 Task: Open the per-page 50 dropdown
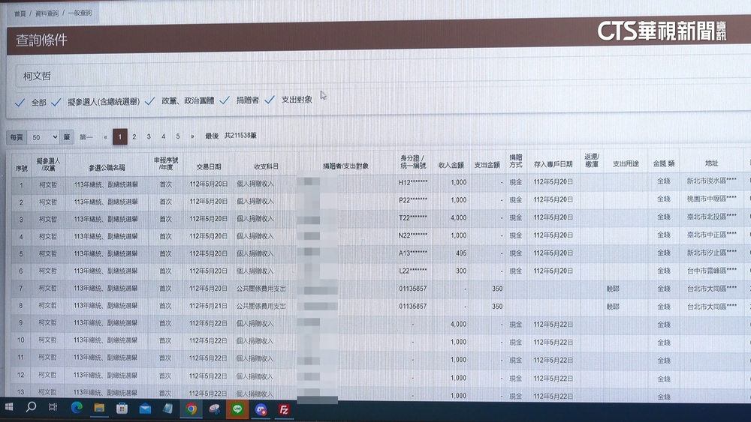44,137
